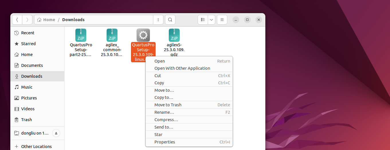Close the Files window
Image resolution: width=390 pixels, height=150 pixels.
click(x=258, y=20)
